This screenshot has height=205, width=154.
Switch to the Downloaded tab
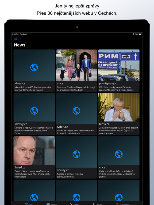[122, 204]
